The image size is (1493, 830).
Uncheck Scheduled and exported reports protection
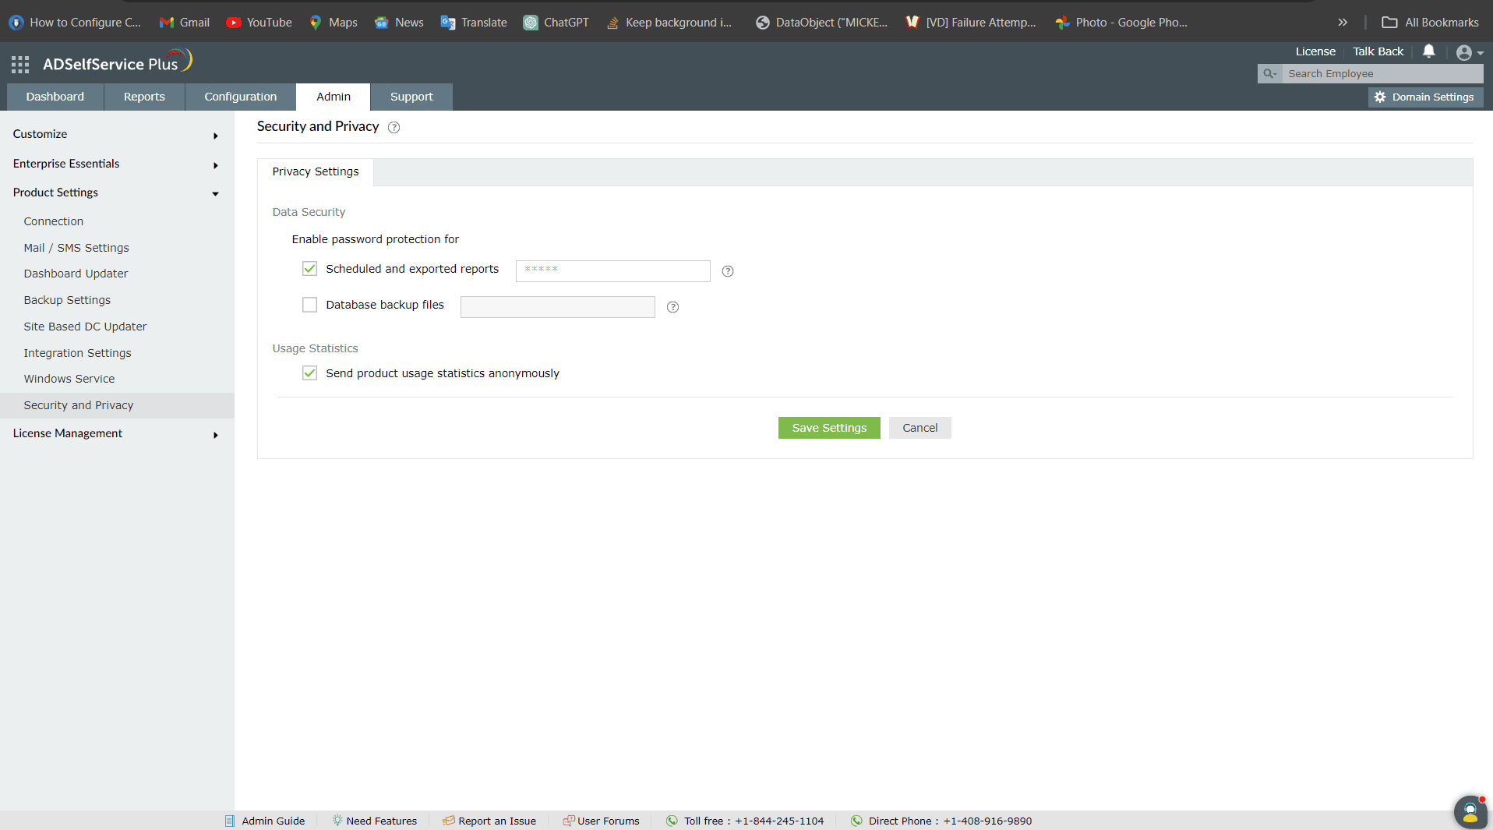(x=309, y=269)
